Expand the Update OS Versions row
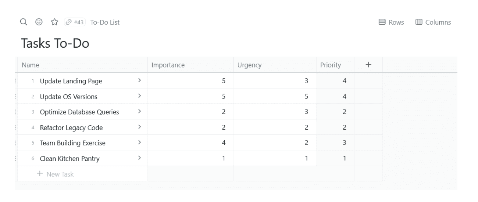 (x=139, y=96)
